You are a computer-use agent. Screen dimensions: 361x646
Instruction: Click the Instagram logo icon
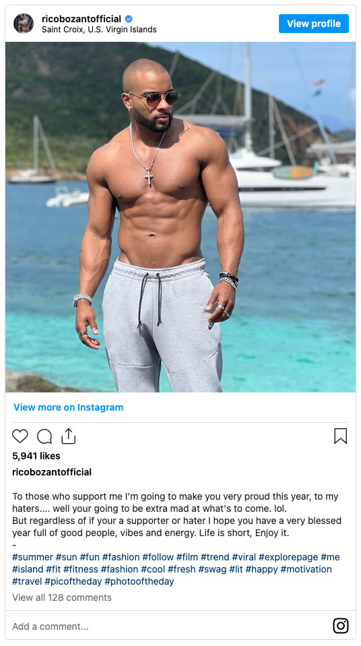pos(340,626)
